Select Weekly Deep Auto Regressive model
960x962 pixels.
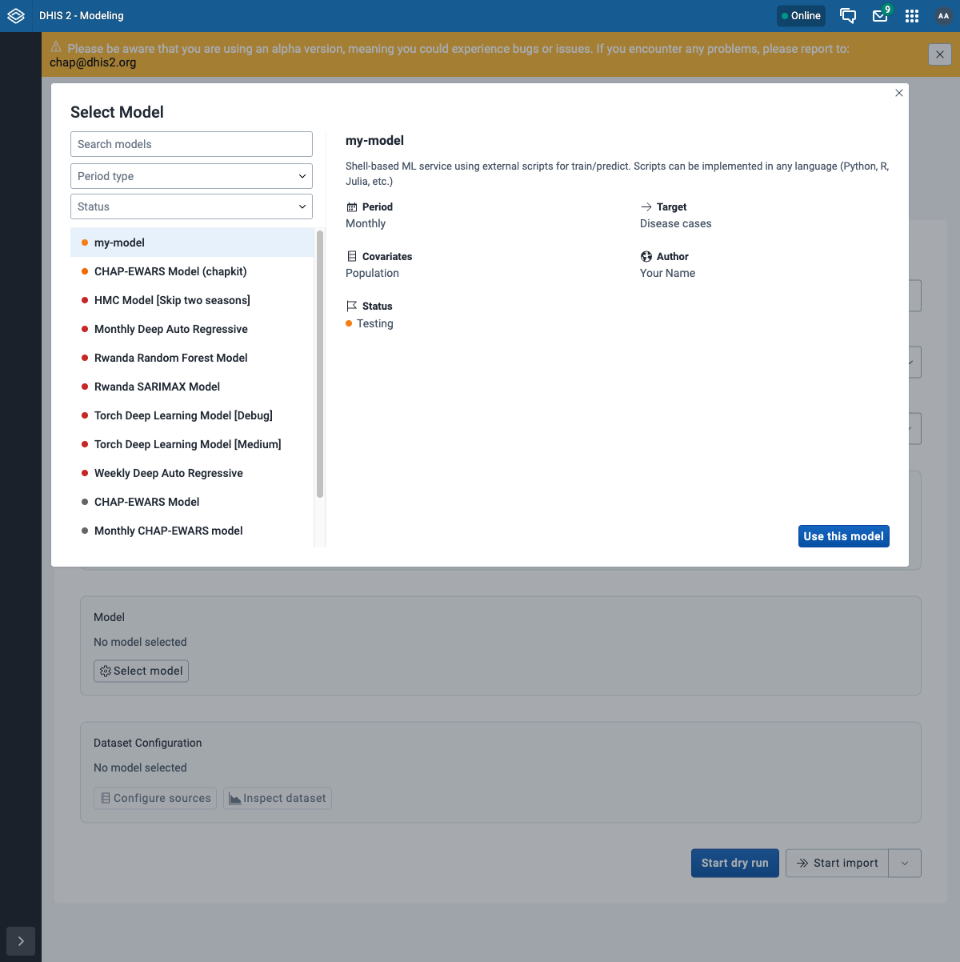pyautogui.click(x=192, y=473)
